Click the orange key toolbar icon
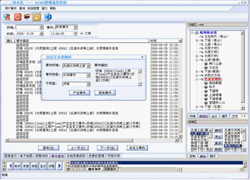The width and height of the screenshot is (250, 180). click(x=37, y=17)
